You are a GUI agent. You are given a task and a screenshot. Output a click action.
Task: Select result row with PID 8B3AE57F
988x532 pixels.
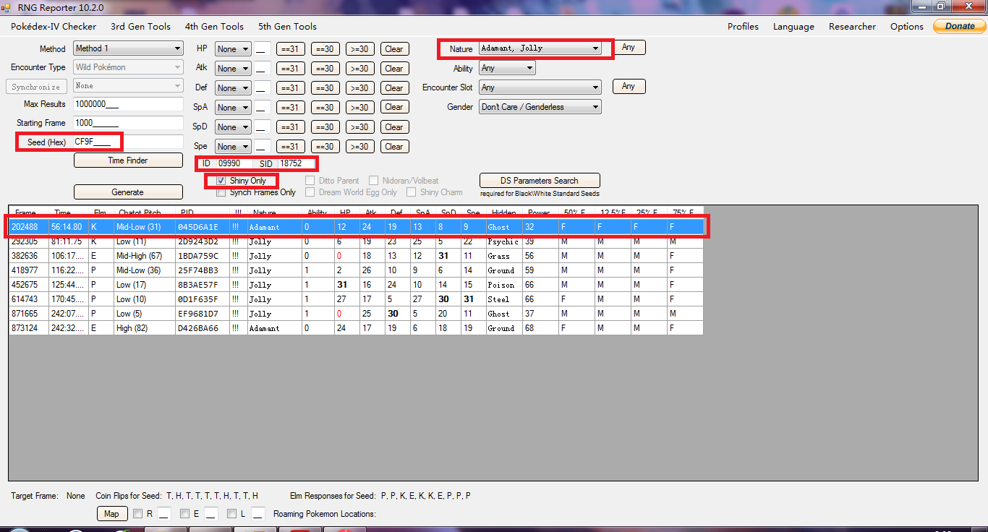pos(356,285)
